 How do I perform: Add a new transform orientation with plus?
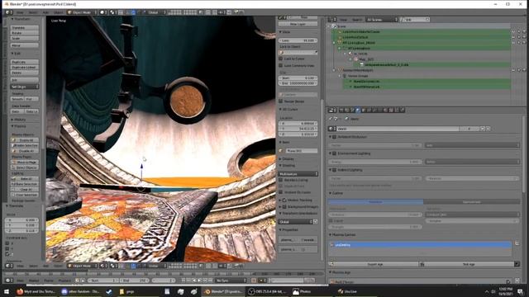coord(316,222)
